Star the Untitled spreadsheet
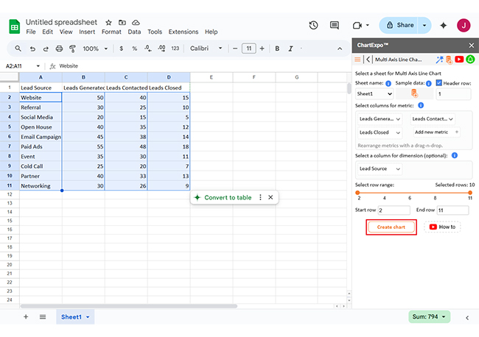Screen dimensions: 479x337 point(109,23)
